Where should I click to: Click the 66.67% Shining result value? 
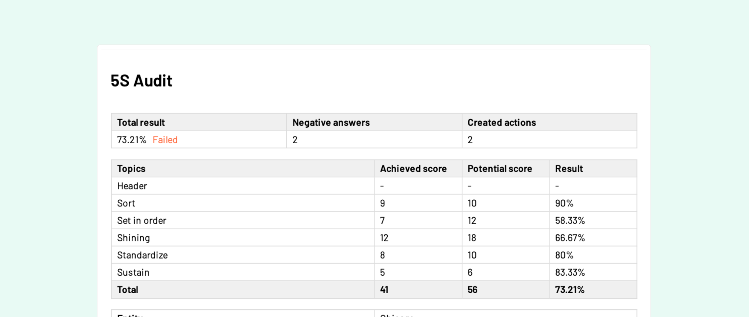[x=570, y=238]
